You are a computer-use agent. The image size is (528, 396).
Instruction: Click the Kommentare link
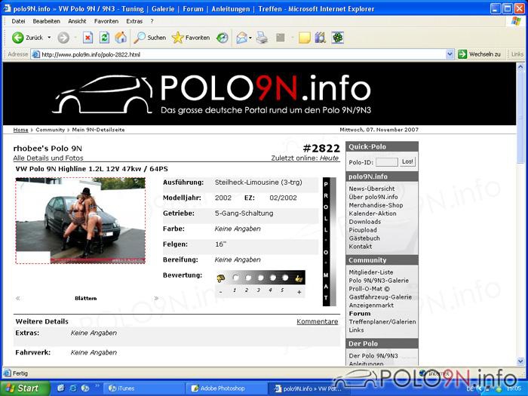[x=317, y=321]
